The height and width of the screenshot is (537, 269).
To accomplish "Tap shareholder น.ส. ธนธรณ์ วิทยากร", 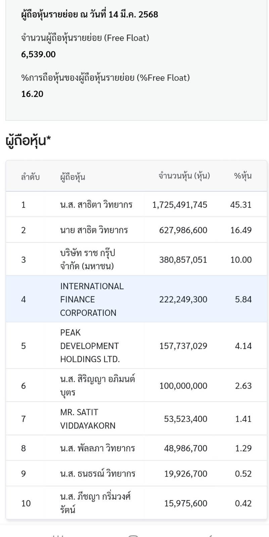I will 98,474.
